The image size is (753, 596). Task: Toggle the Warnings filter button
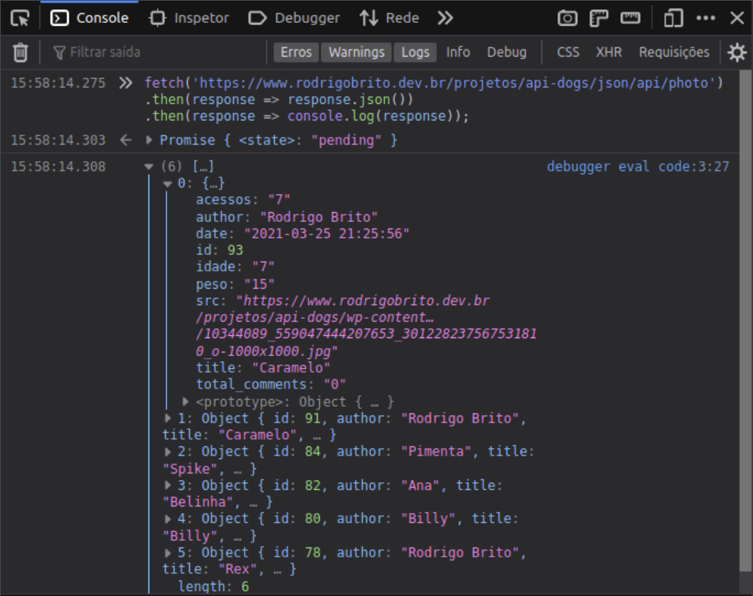(x=356, y=52)
